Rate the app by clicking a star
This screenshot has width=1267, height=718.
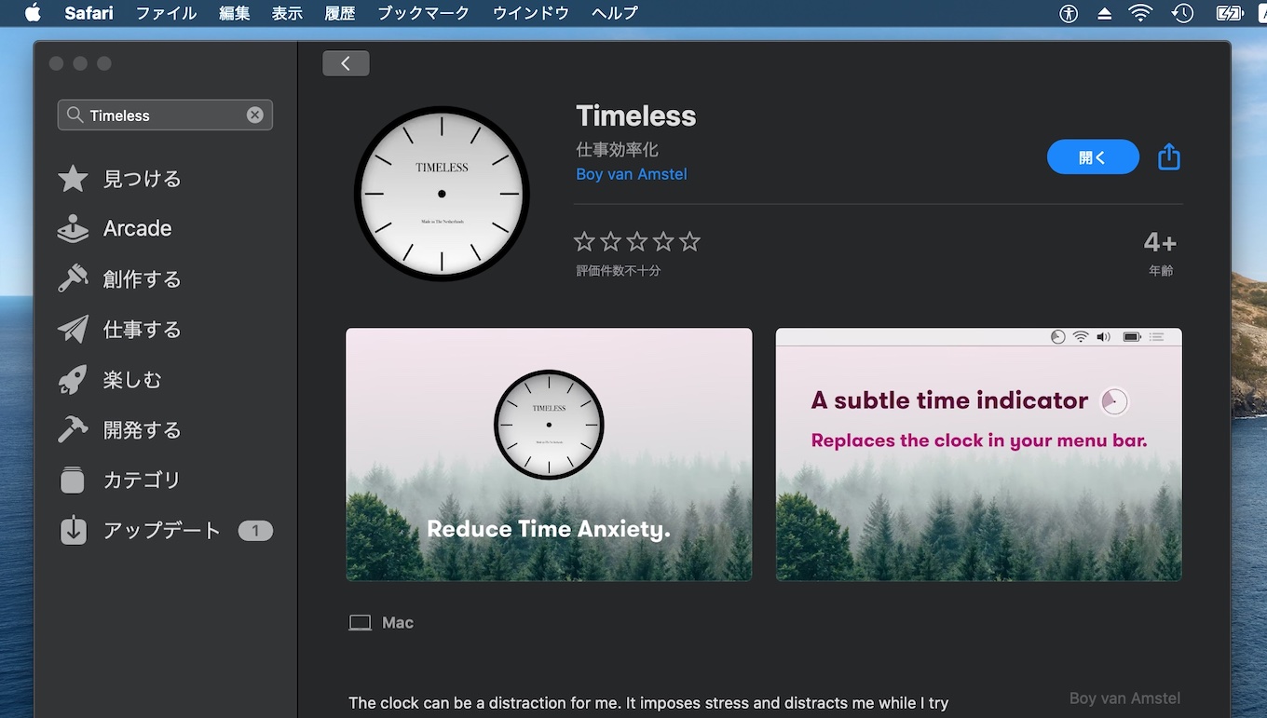pyautogui.click(x=637, y=240)
